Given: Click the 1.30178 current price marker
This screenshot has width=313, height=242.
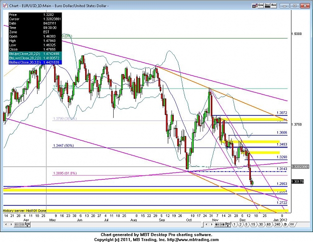Looking at the screenshot, I should [x=297, y=181].
